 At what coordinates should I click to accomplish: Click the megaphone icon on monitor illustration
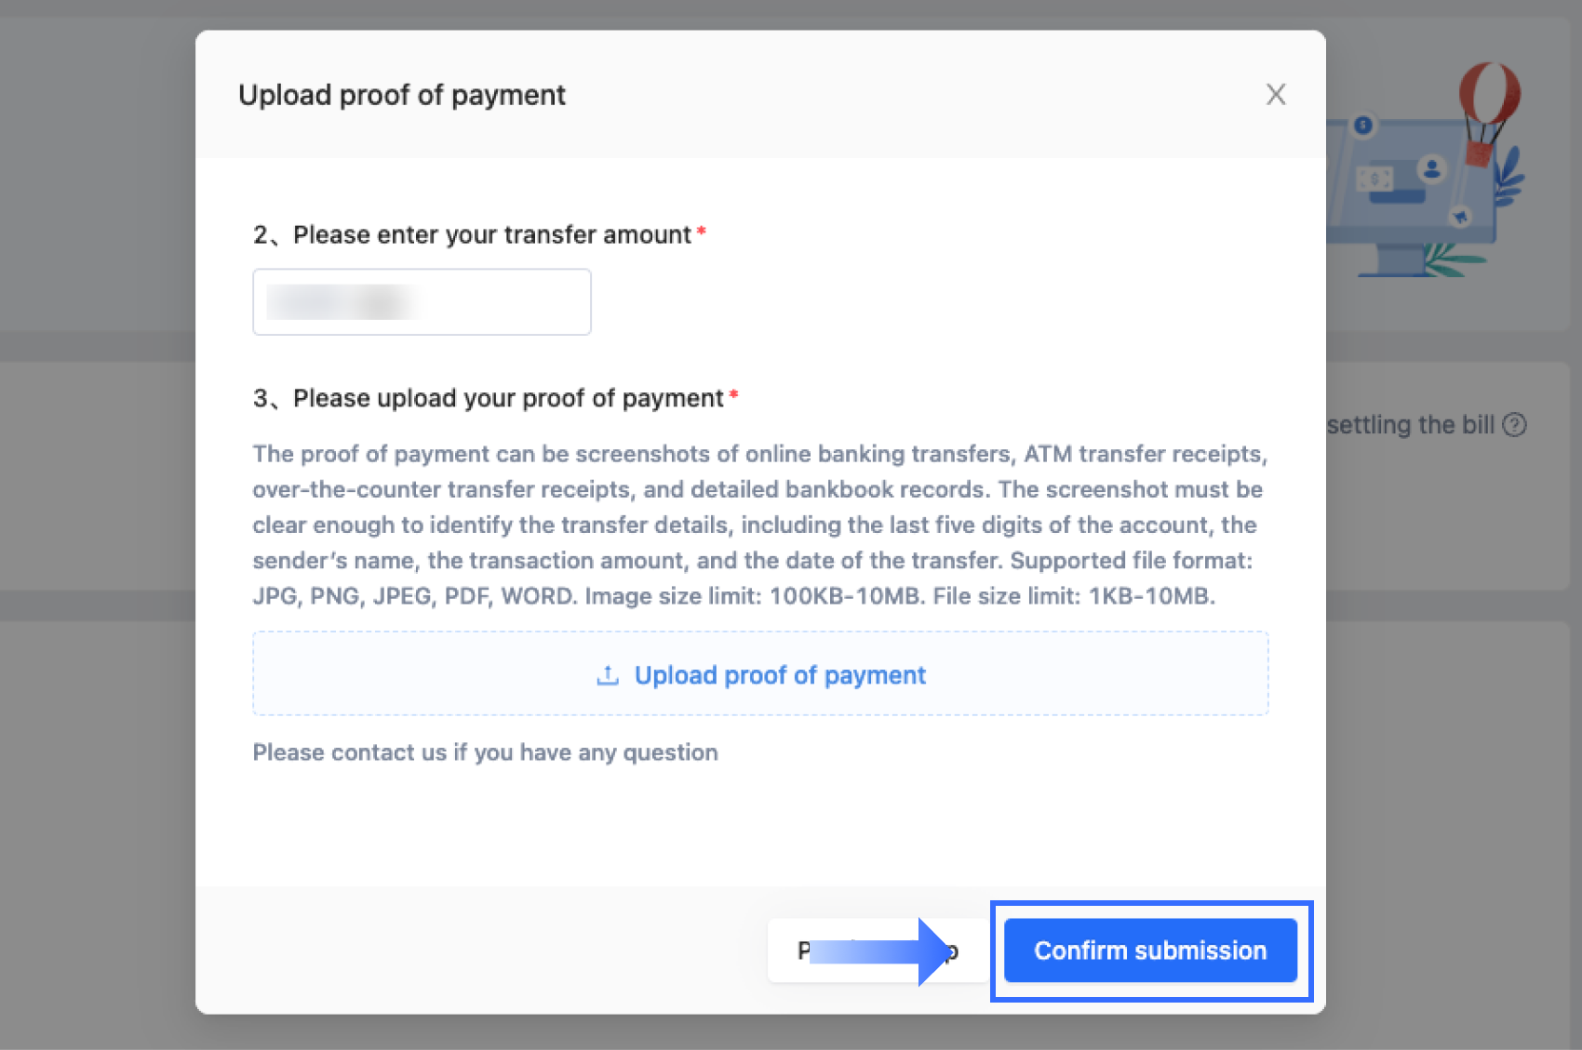pyautogui.click(x=1460, y=217)
